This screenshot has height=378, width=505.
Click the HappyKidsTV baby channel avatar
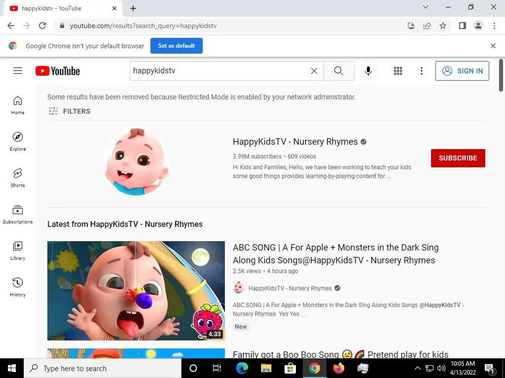coord(136,161)
